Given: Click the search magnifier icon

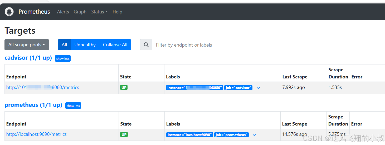Looking at the screenshot, I should [x=146, y=45].
